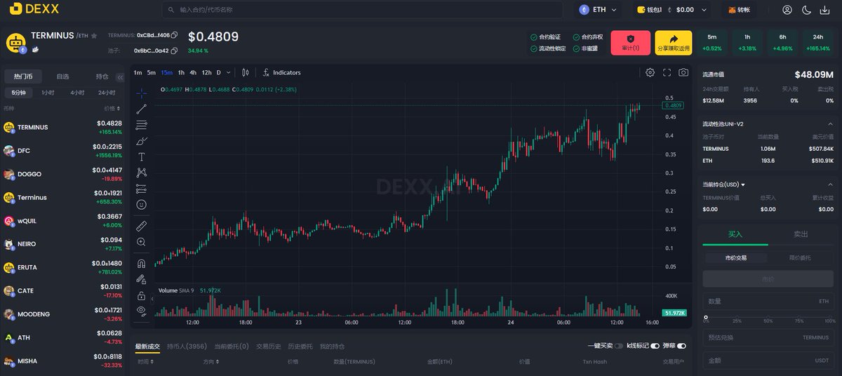Click the 数量 ETH amount field
Screen dimensions: 842x376
[768, 301]
